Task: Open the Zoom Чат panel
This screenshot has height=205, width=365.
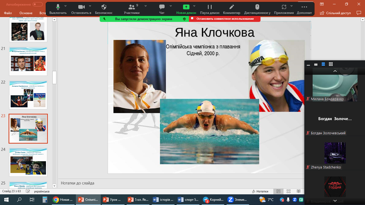Action: (x=162, y=9)
